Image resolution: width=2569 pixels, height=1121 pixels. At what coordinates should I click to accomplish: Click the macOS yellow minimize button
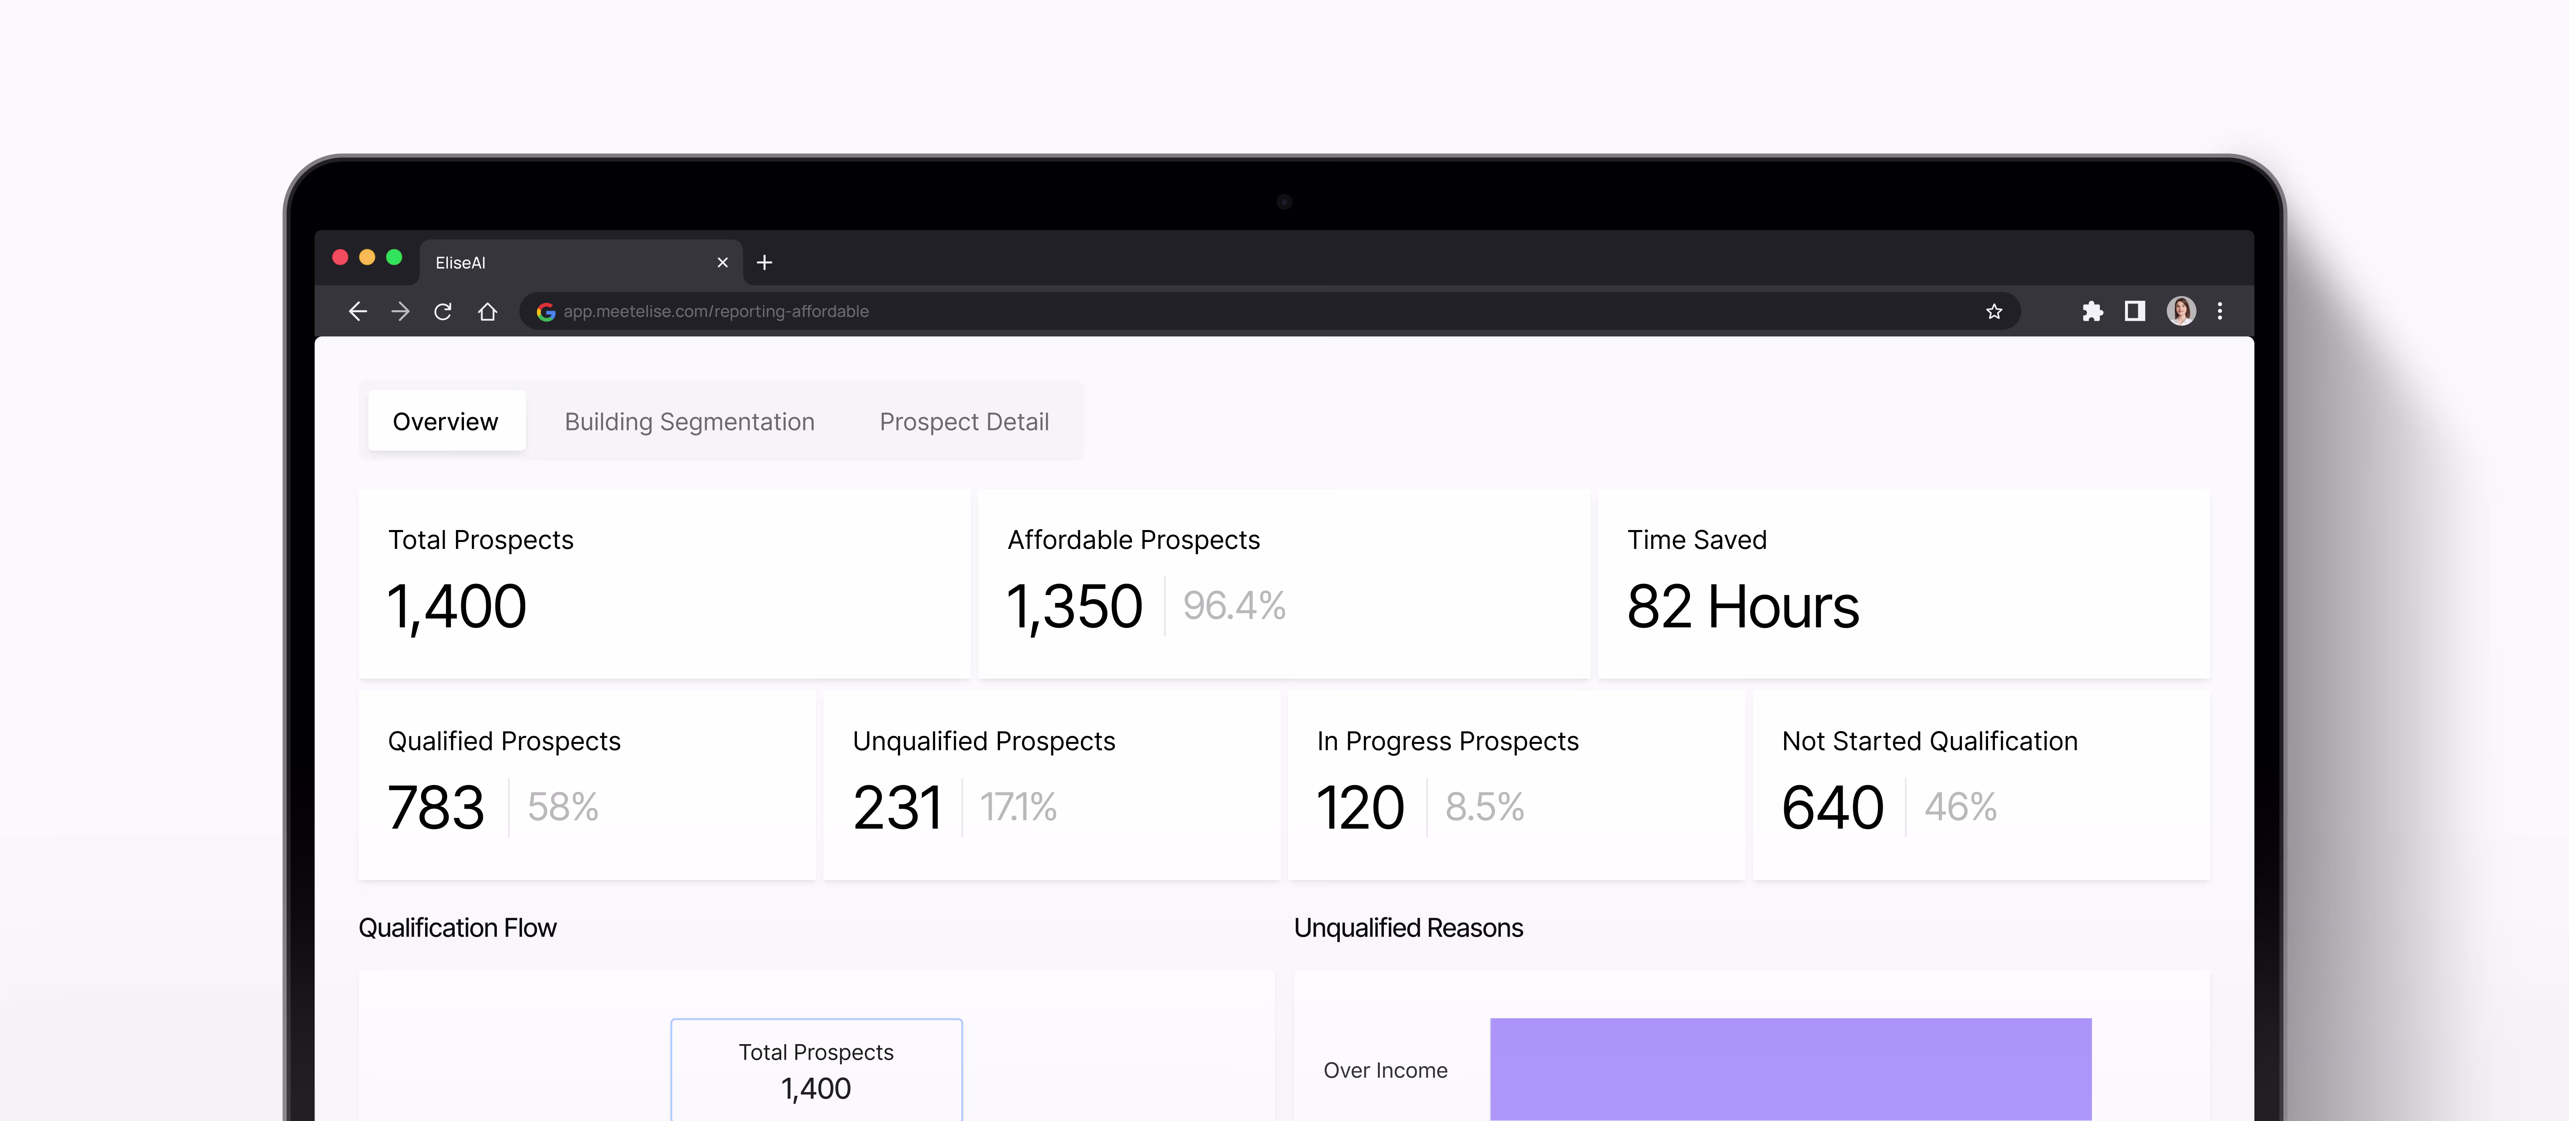tap(367, 257)
